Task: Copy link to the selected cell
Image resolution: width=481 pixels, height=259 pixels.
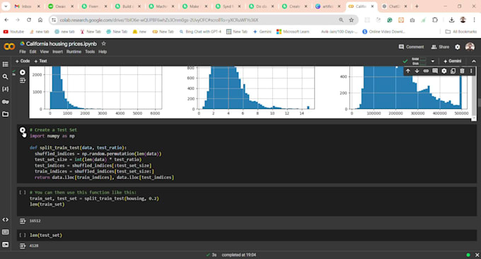Action: [426, 71]
